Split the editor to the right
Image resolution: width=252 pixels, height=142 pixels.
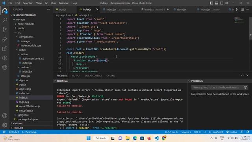243,9
